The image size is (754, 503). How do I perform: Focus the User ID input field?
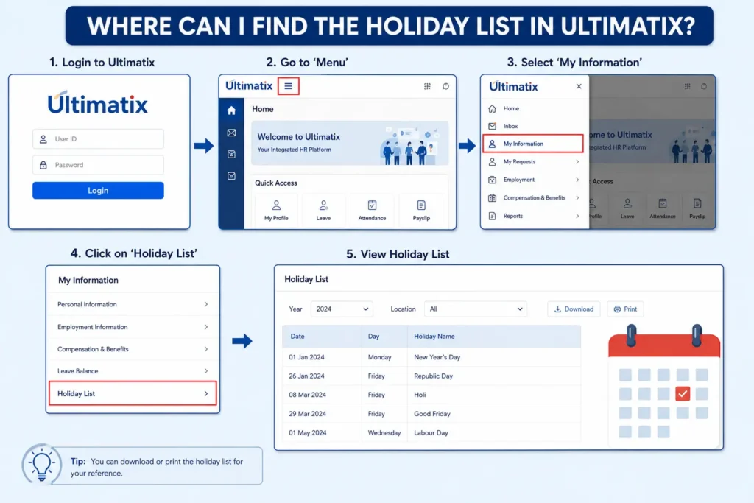pos(98,139)
